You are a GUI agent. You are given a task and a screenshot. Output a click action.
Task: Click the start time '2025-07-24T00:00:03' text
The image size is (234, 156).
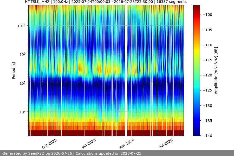tap(91, 2)
